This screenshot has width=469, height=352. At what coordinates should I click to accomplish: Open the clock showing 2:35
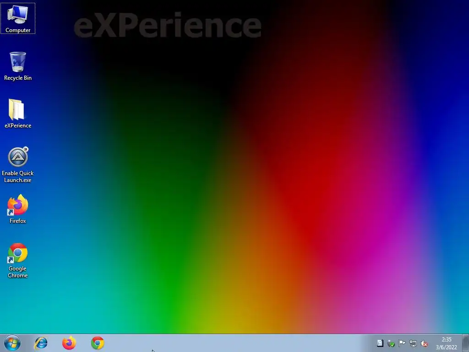point(446,343)
